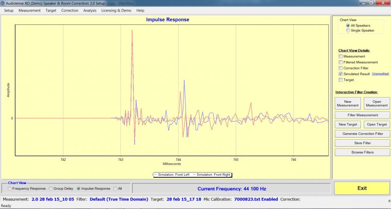Select the Group Delay radio button

click(51, 189)
